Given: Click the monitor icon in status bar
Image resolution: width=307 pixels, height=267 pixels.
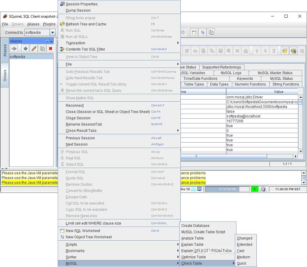Looking at the screenshot, I should pos(199,189).
